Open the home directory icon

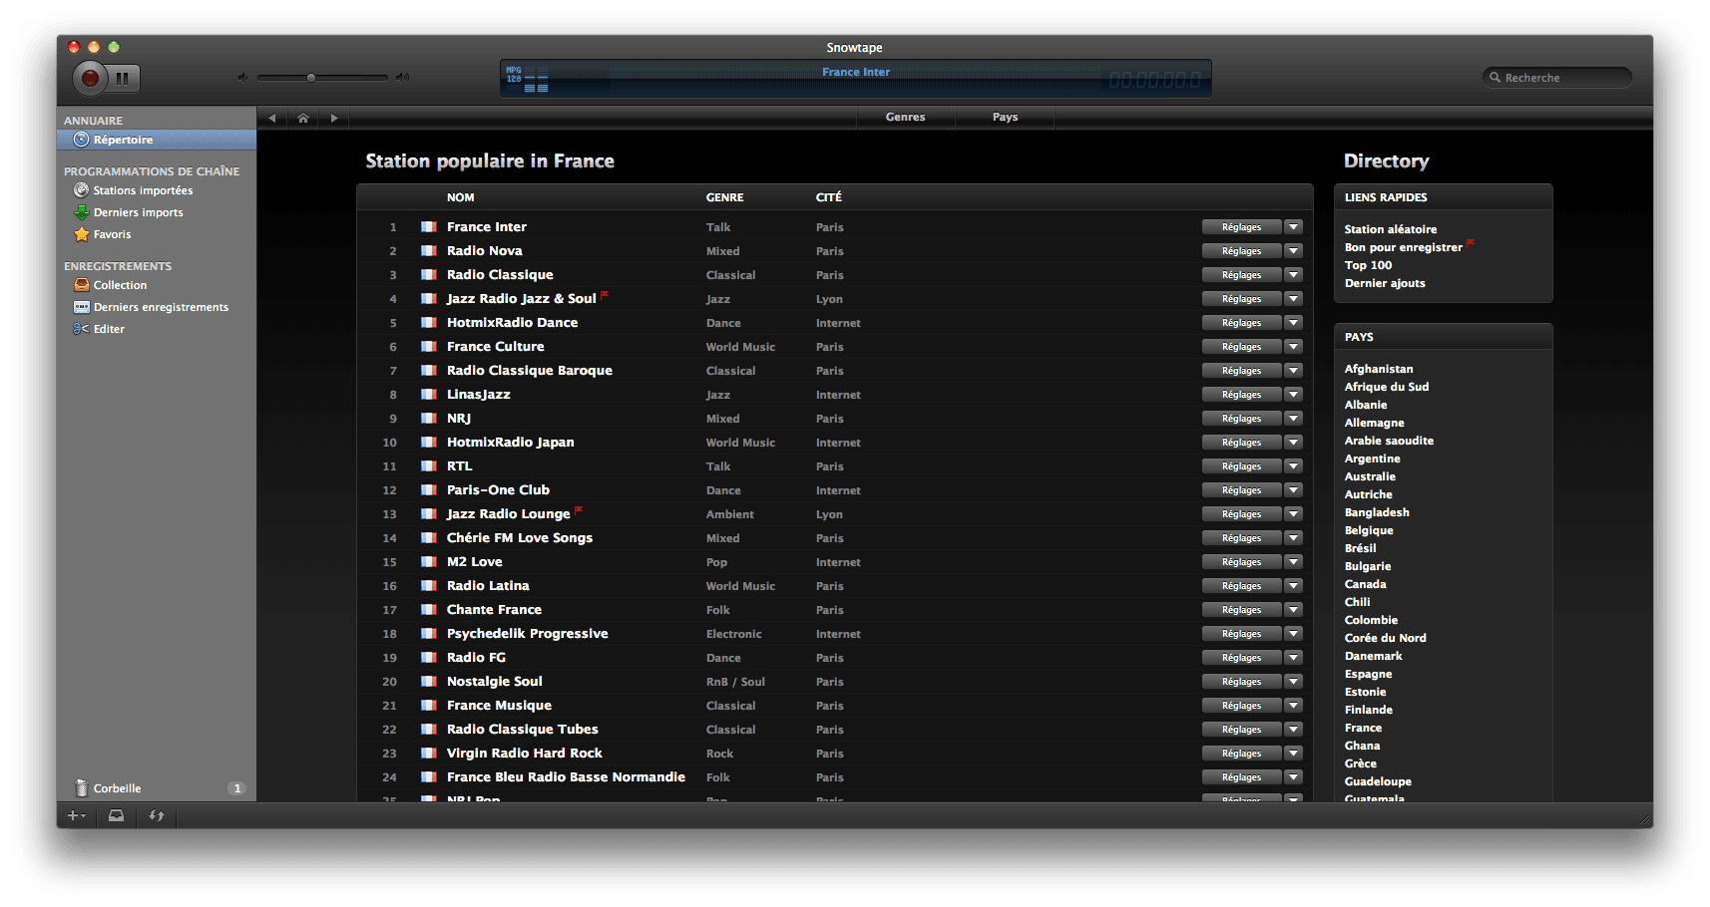(x=303, y=118)
